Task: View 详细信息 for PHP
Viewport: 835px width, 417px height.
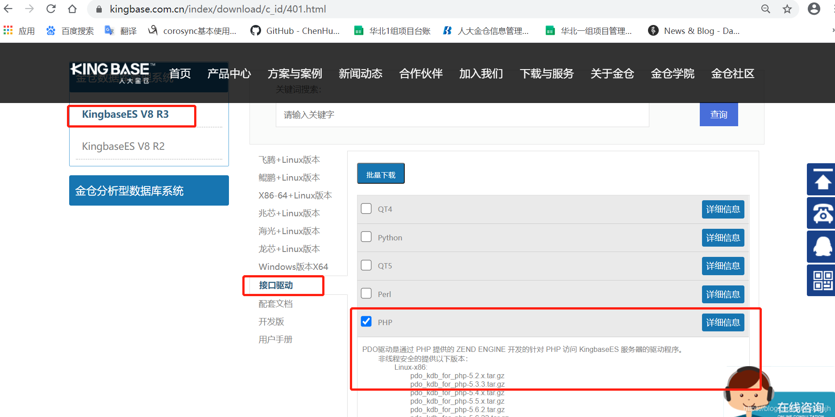Action: pyautogui.click(x=723, y=322)
